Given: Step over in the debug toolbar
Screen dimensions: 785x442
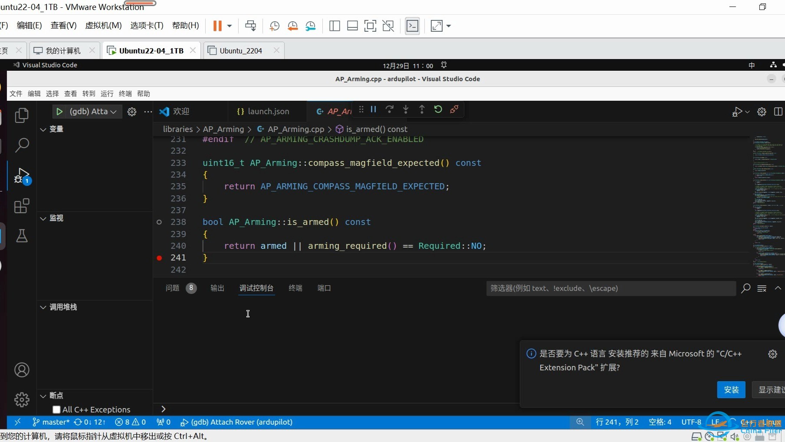Looking at the screenshot, I should click(x=390, y=109).
